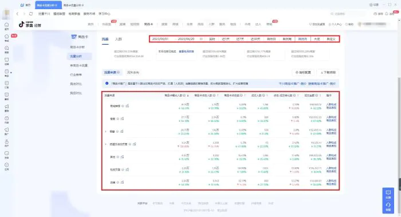Click the top chat icon in the floating blue panel
Viewport: 401px width, 217px height.
388,192
